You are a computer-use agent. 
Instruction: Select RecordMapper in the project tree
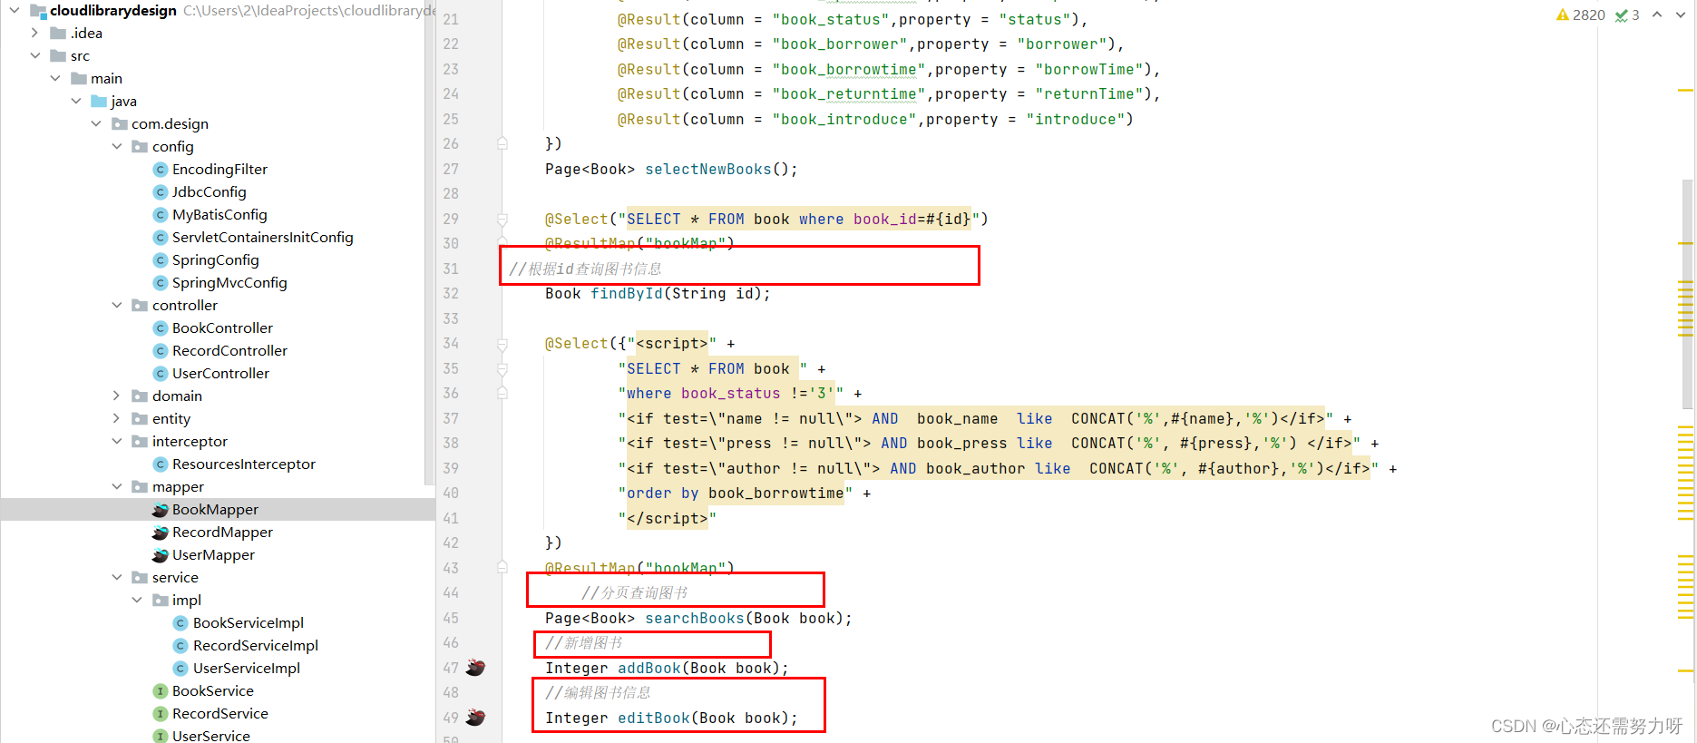pyautogui.click(x=222, y=532)
